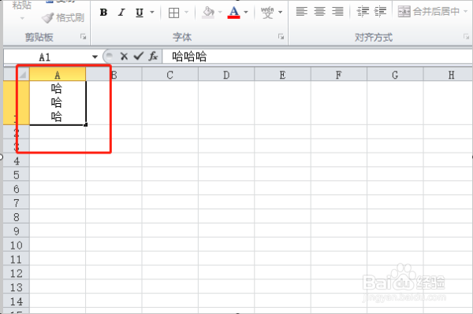Viewport: 473px width, 314px height.
Task: Click the wén phonetic guide icon
Action: point(267,13)
